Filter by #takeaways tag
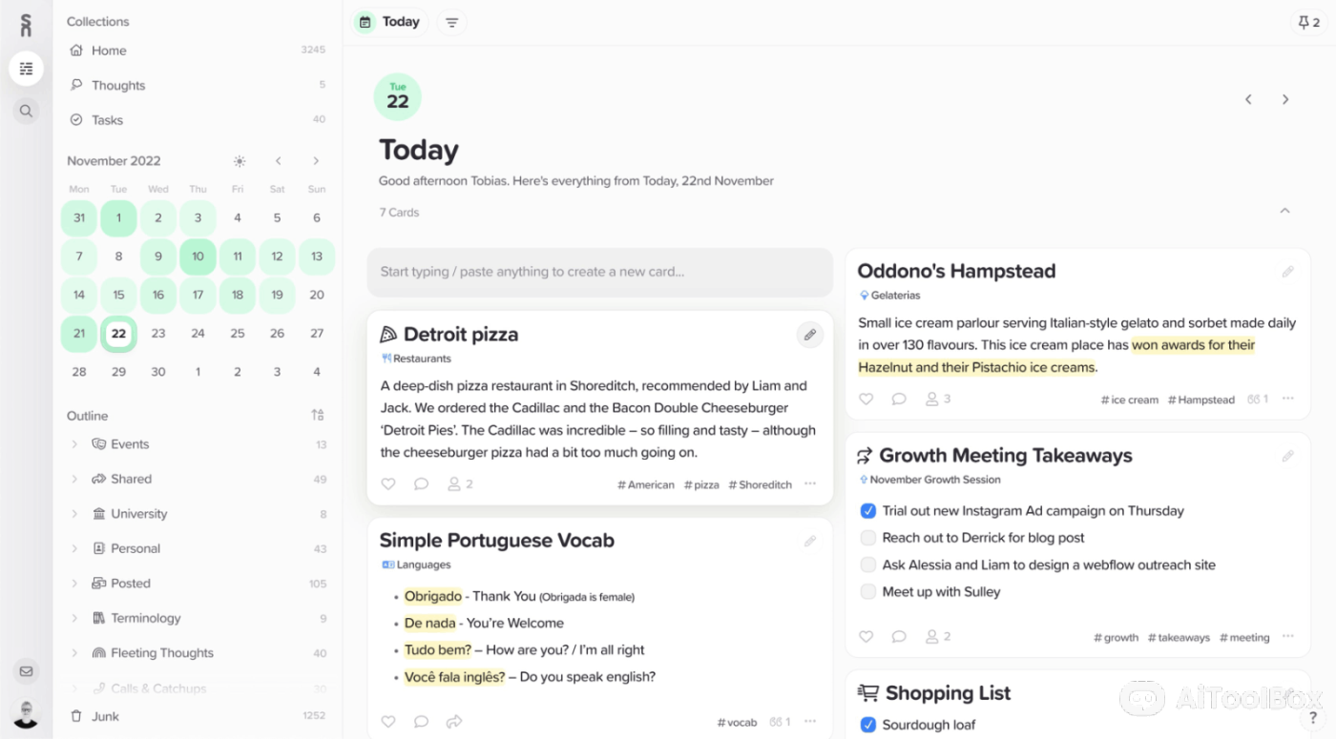This screenshot has width=1336, height=739. tap(1179, 637)
